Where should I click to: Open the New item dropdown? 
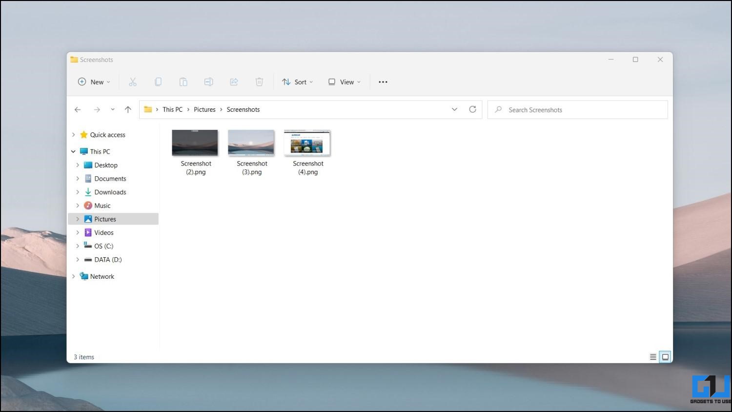[94, 82]
